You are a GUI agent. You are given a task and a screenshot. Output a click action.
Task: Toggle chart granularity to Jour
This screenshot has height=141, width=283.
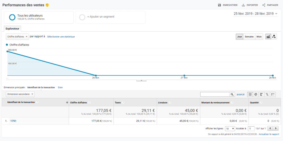239,37
